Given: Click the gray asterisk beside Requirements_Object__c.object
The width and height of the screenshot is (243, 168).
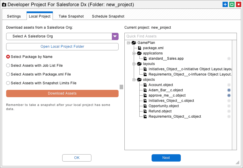Looking at the screenshot, I should [229, 116].
